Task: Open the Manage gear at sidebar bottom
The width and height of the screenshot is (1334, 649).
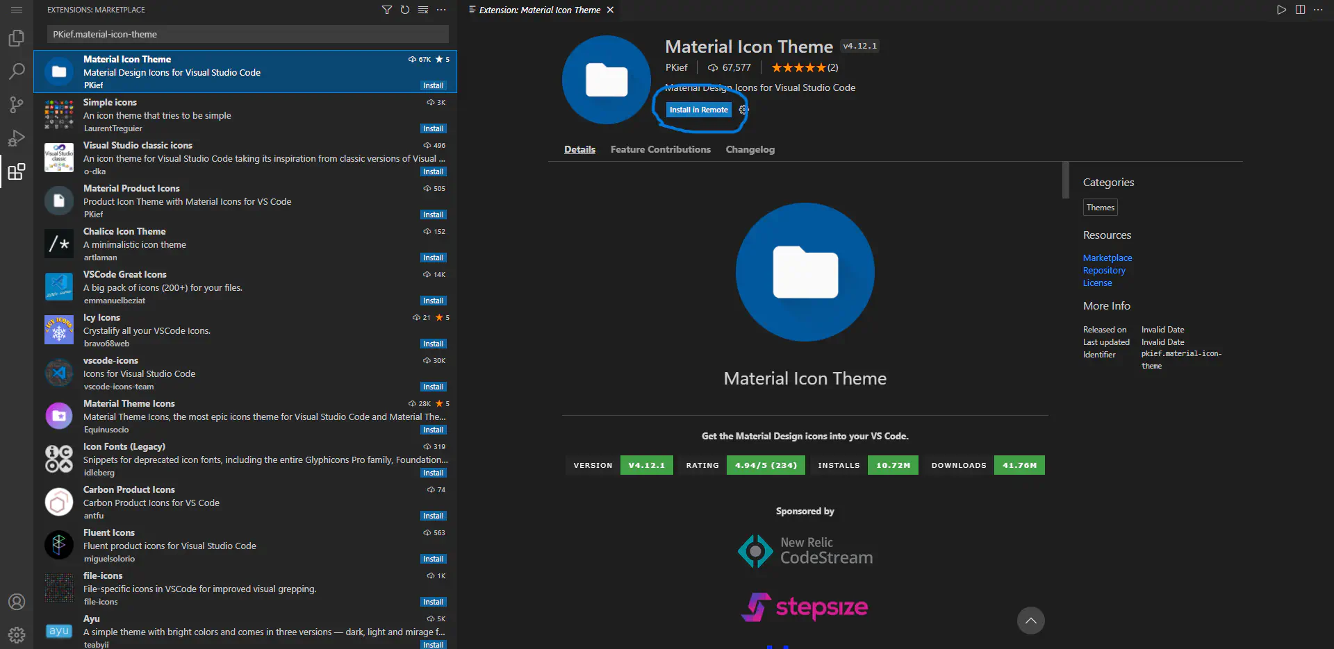Action: tap(17, 634)
